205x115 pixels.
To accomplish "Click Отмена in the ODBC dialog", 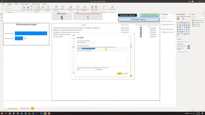I will (x=126, y=73).
